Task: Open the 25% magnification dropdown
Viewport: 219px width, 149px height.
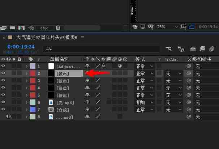Action: pos(167,27)
